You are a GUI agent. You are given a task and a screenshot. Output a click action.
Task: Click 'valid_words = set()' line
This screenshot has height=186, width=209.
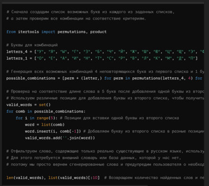click(29, 105)
